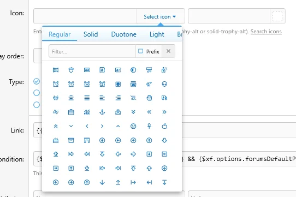Choose the plain thin down arrow icon
Image resolution: width=296 pixels, height=197 pixels.
click(x=102, y=182)
